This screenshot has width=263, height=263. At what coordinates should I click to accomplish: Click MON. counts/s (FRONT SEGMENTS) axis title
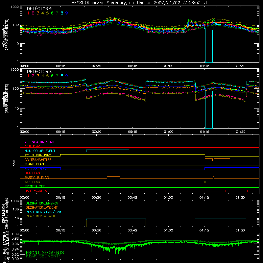[5, 35]
